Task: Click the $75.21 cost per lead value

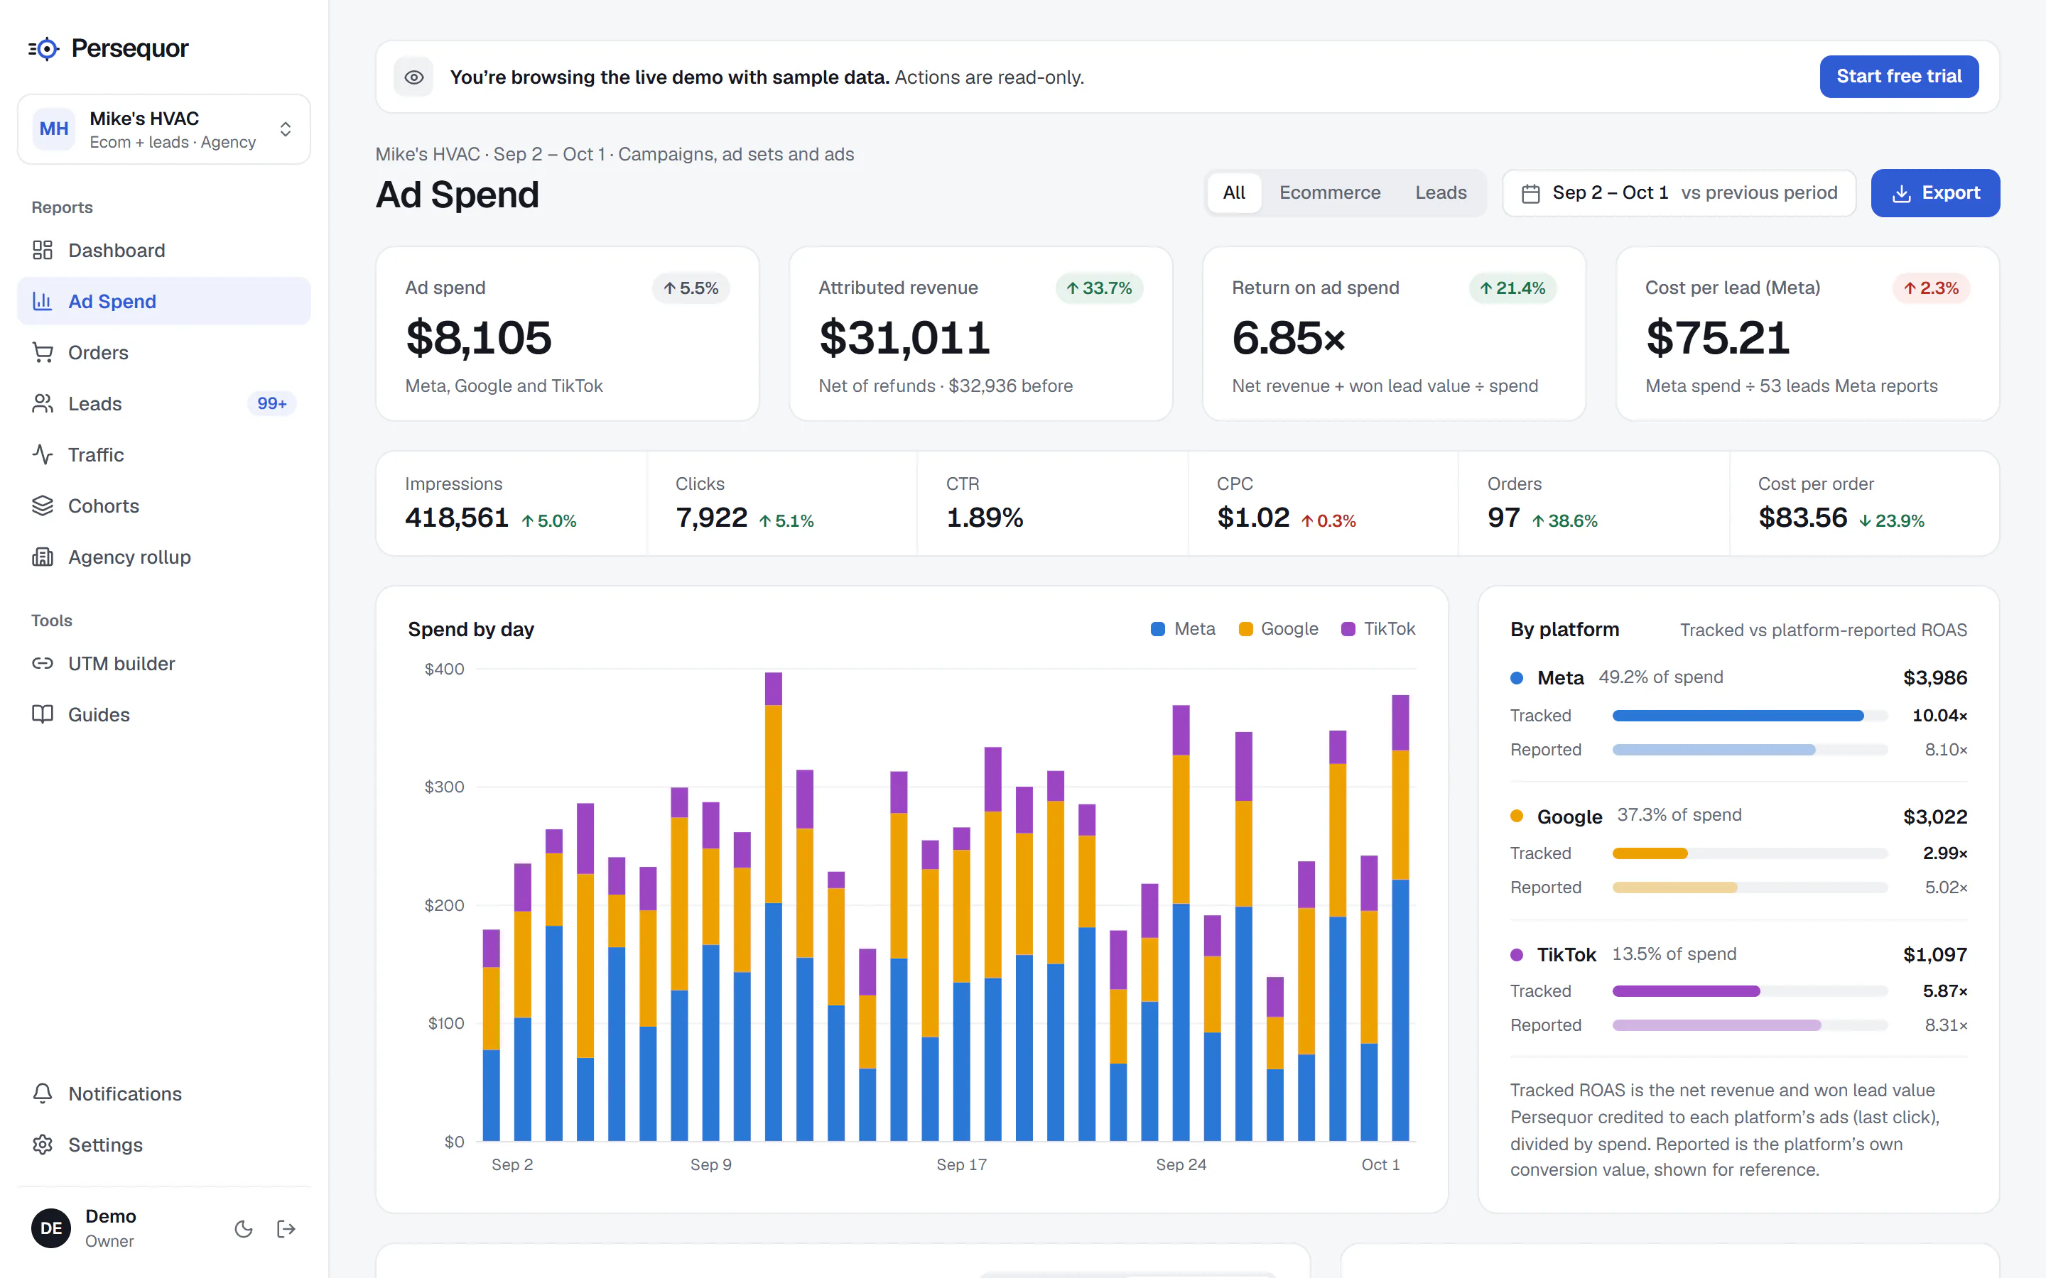Action: point(1717,338)
